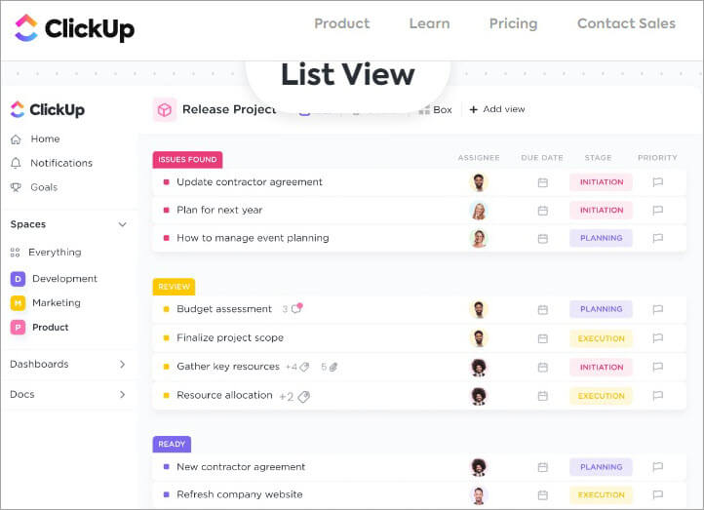This screenshot has height=510, width=704.
Task: Go to Pricing page
Action: click(x=513, y=23)
